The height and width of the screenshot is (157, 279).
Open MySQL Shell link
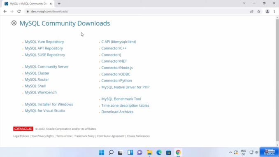[x=35, y=86]
